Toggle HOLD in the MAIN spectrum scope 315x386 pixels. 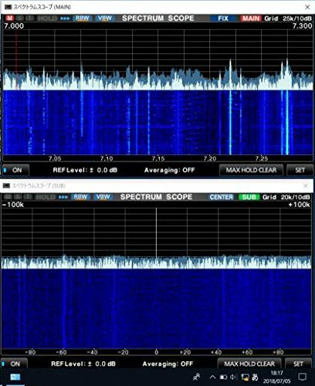pyautogui.click(x=48, y=19)
